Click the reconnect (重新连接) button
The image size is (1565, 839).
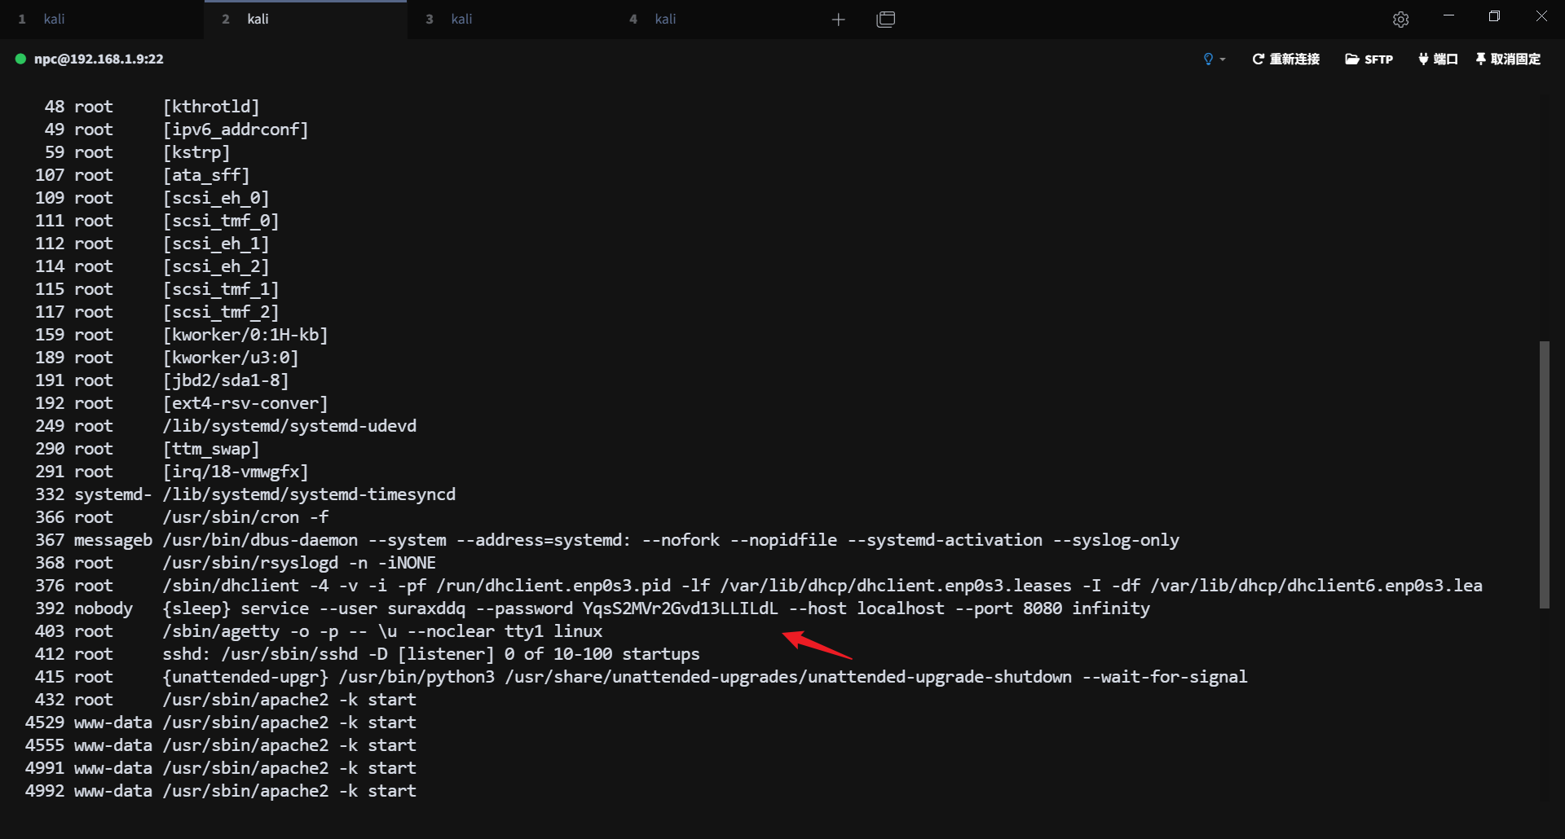1285,59
